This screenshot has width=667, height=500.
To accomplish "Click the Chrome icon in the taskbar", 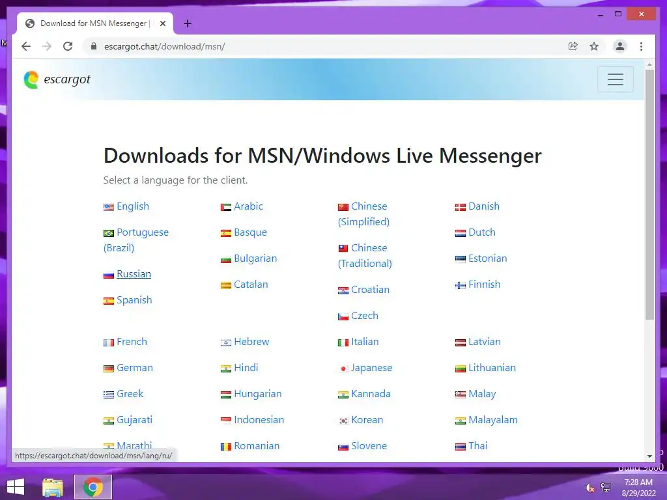I will click(x=93, y=487).
